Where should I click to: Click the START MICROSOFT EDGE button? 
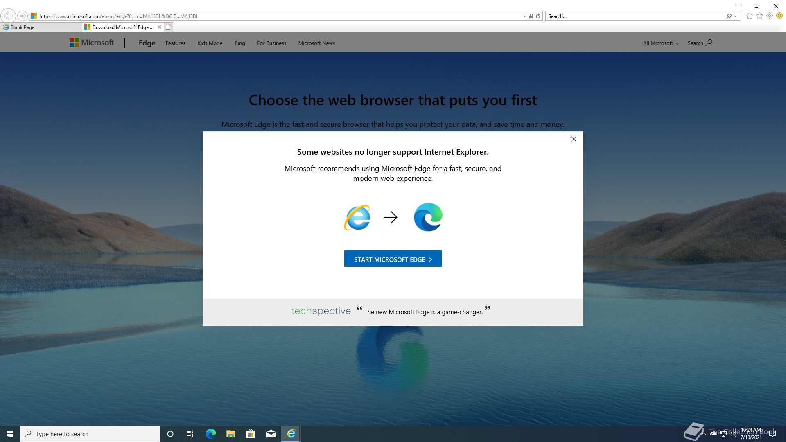pyautogui.click(x=393, y=259)
